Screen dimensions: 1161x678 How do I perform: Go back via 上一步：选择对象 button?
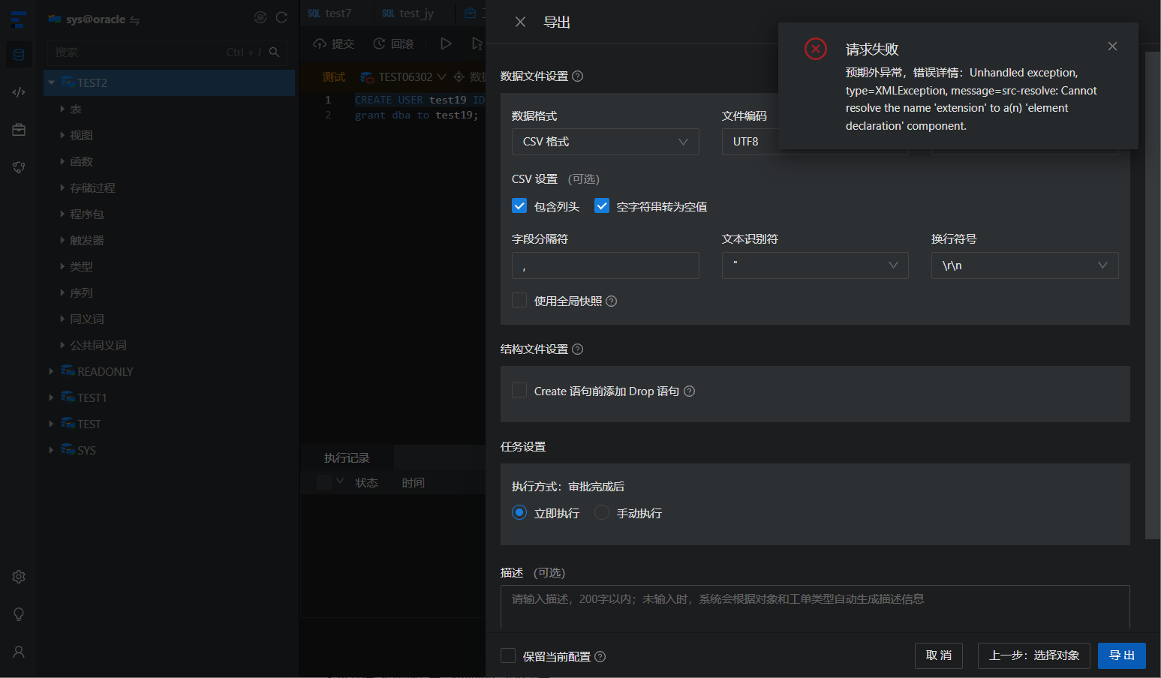point(1034,655)
